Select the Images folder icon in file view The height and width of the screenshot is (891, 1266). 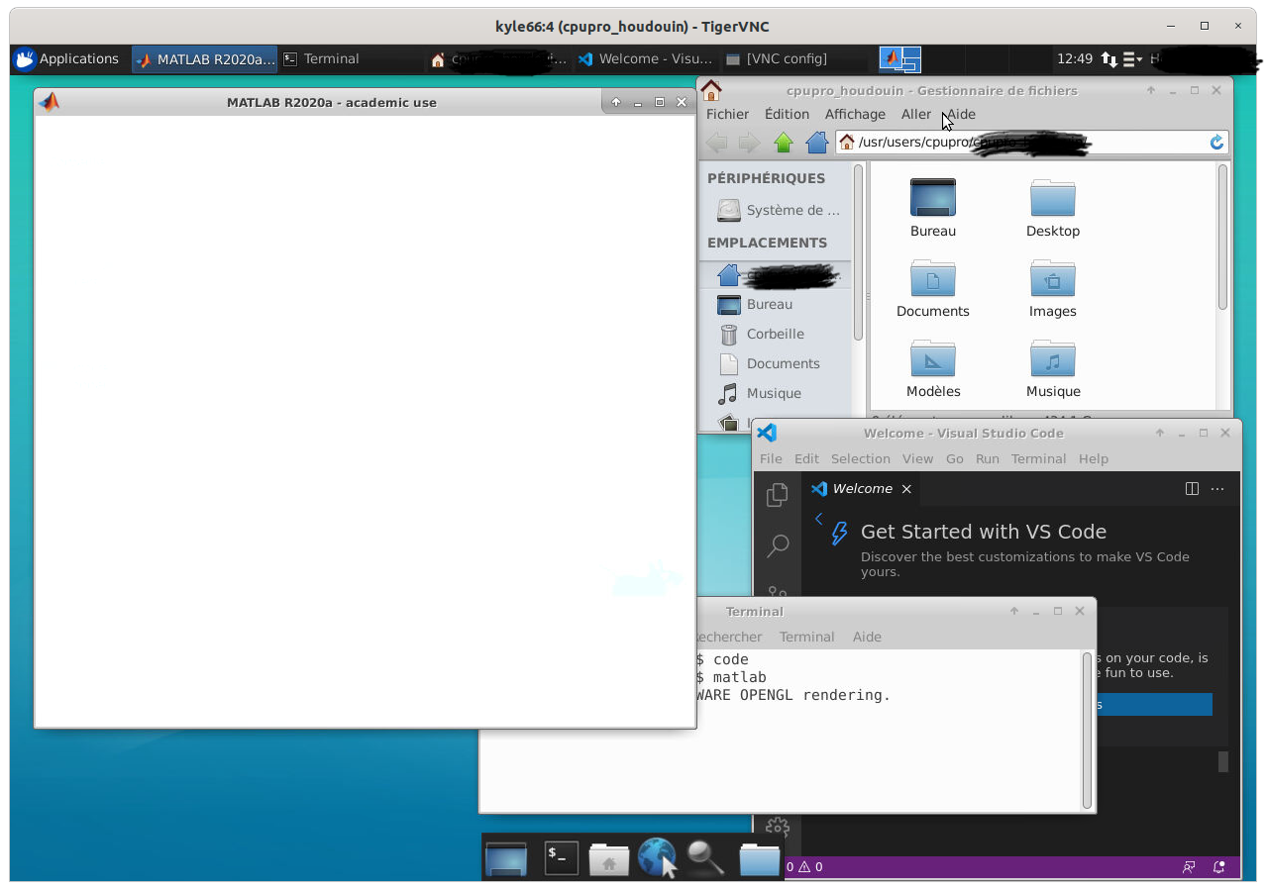click(1052, 288)
